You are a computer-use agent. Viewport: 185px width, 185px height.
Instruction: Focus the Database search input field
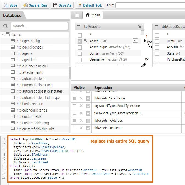coord(39,26)
